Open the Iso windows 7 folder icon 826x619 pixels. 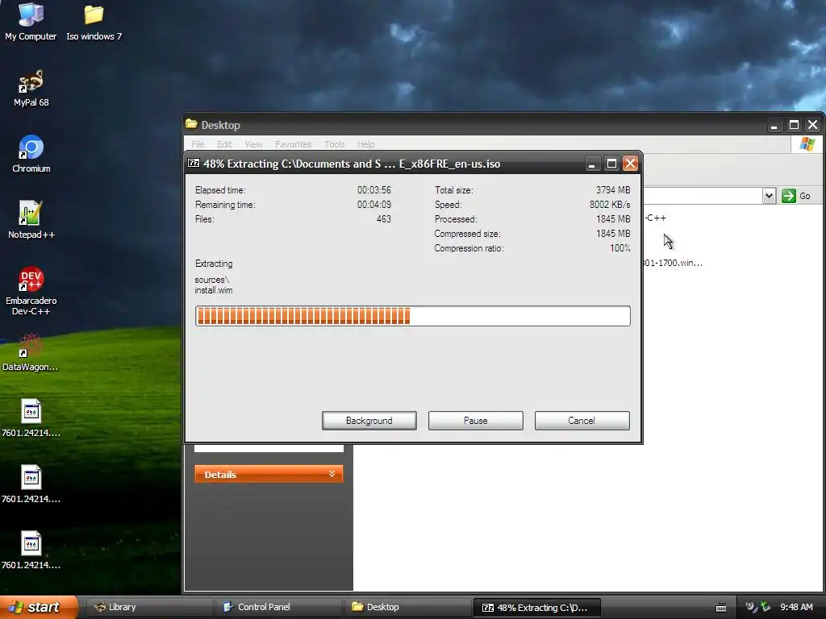click(x=94, y=21)
